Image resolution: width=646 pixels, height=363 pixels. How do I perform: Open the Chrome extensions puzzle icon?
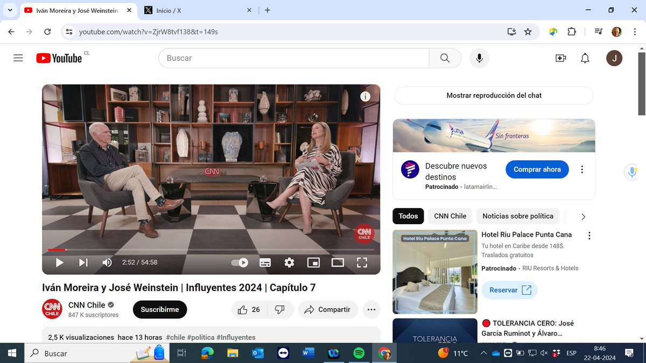(x=572, y=32)
